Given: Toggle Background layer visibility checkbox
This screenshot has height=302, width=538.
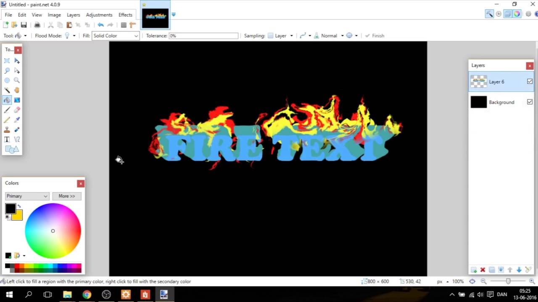Looking at the screenshot, I should click(530, 102).
